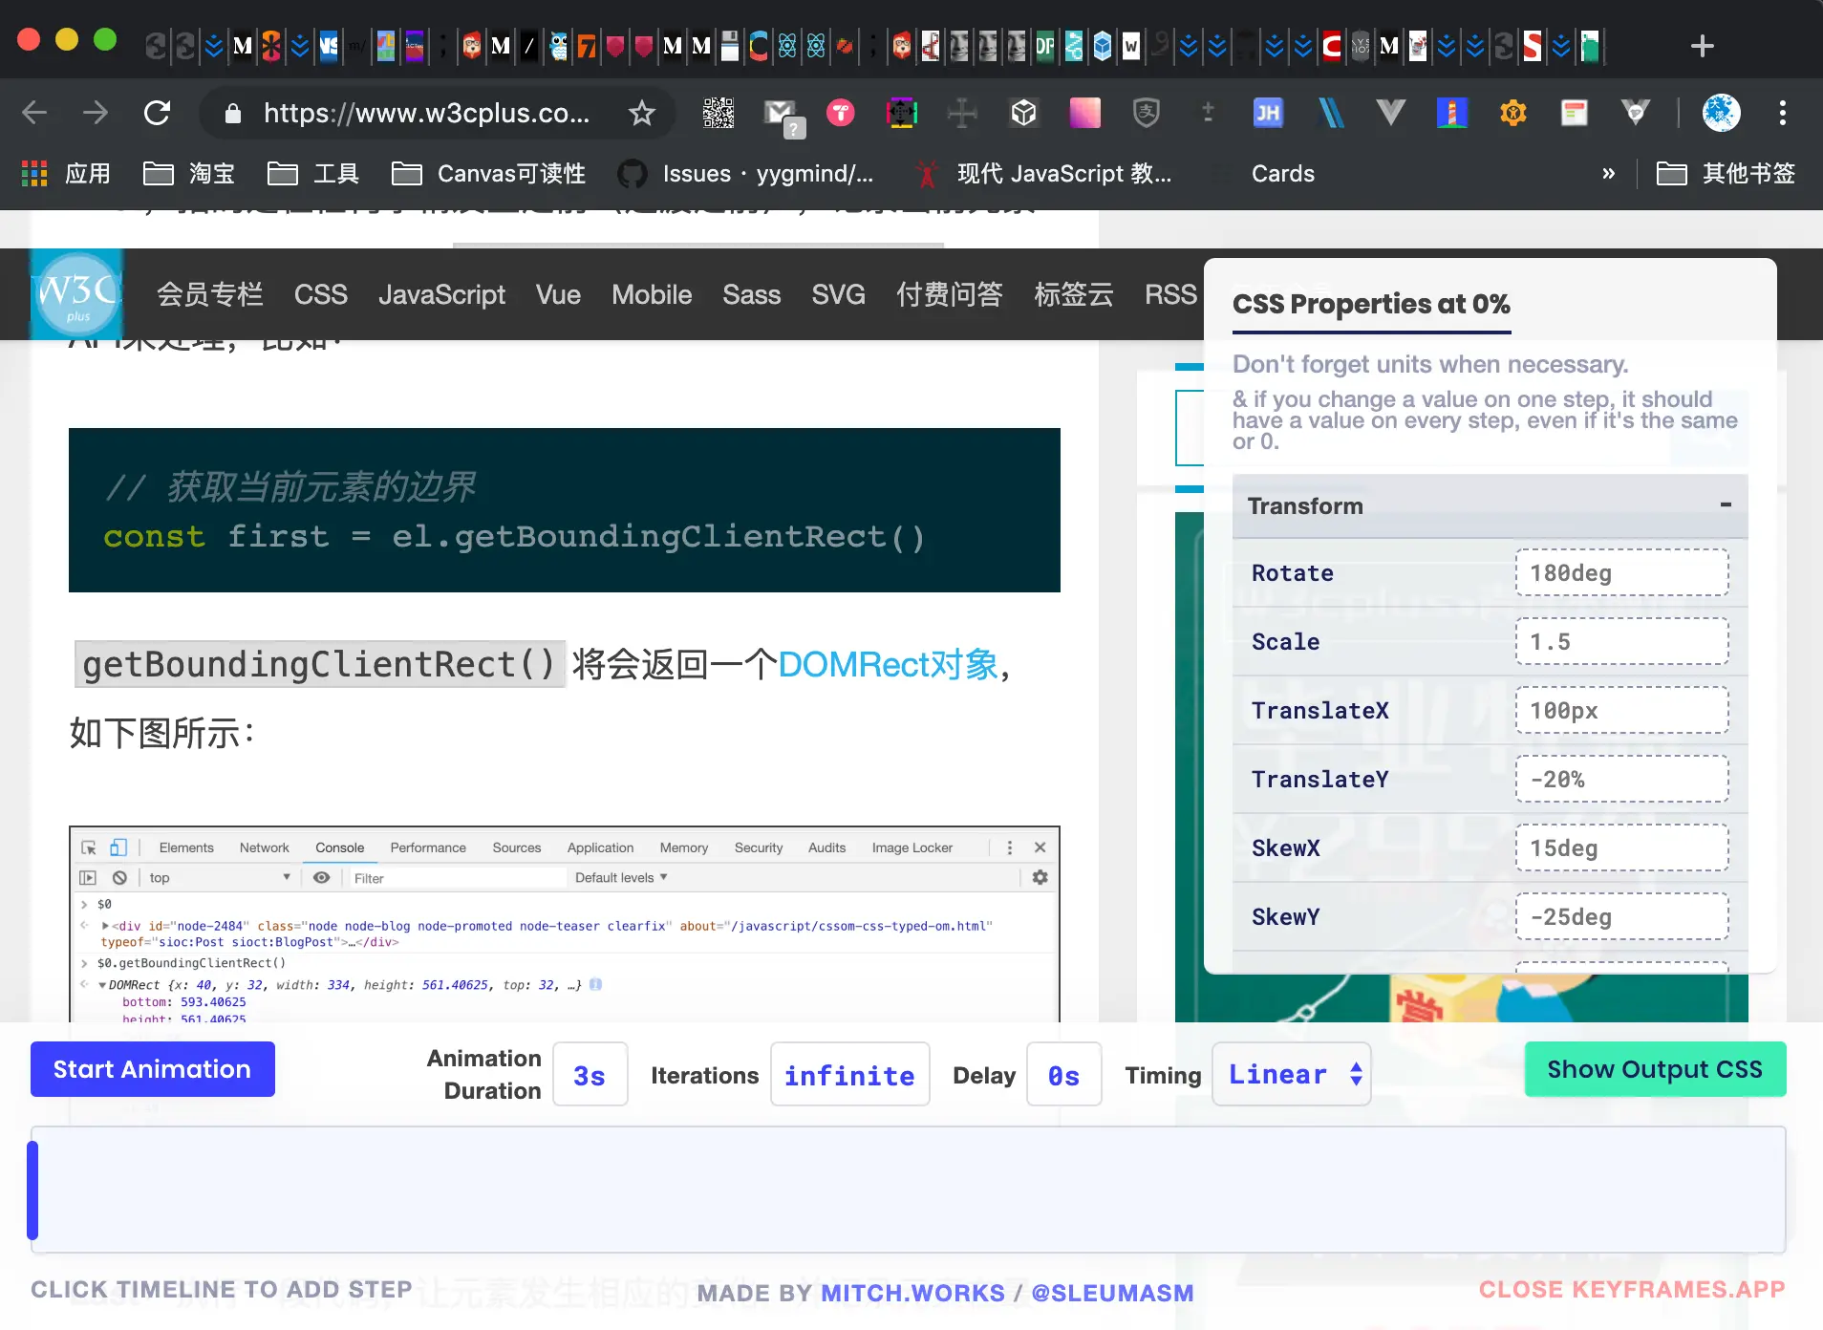Click the site padlock icon
The image size is (1823, 1330).
click(232, 113)
